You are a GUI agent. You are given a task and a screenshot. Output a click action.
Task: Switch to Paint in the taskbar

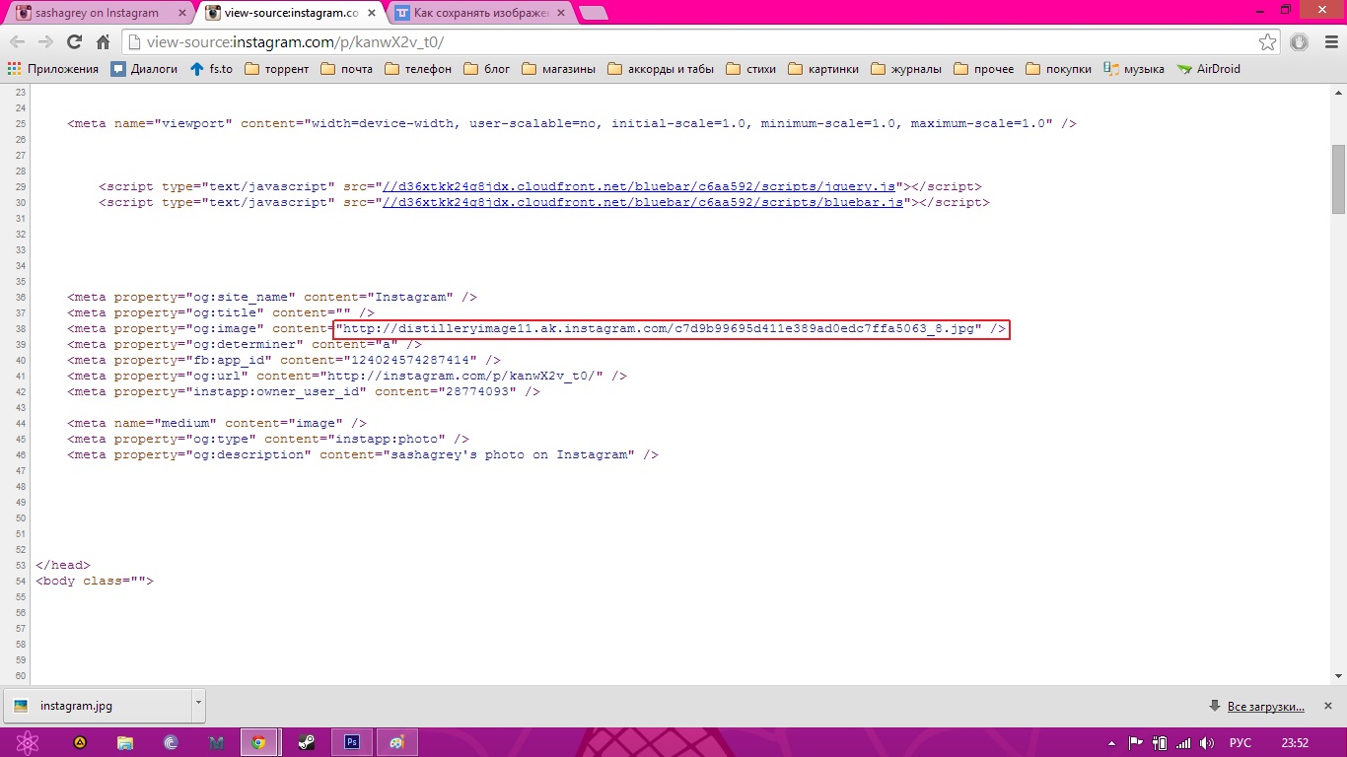[x=397, y=742]
